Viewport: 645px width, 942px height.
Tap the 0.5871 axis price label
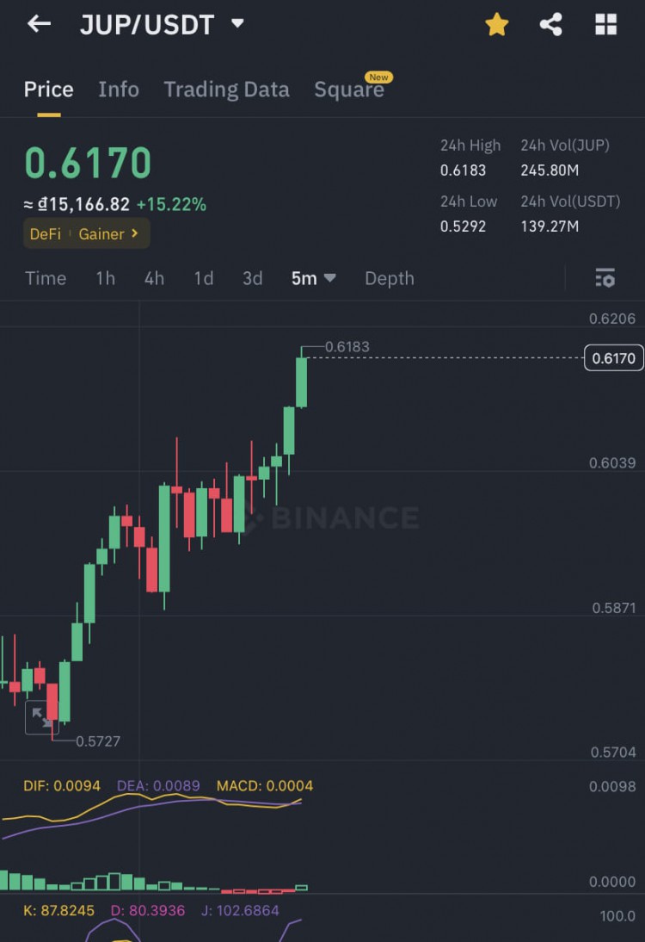pos(613,607)
